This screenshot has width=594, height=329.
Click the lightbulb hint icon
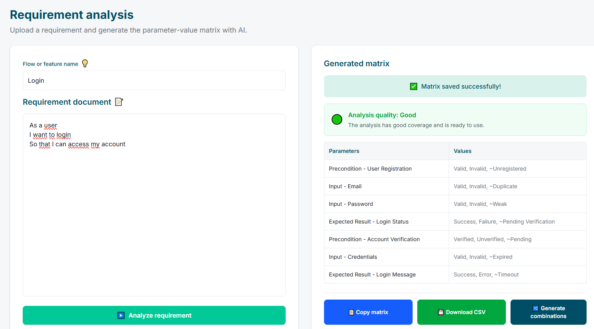[x=85, y=64]
